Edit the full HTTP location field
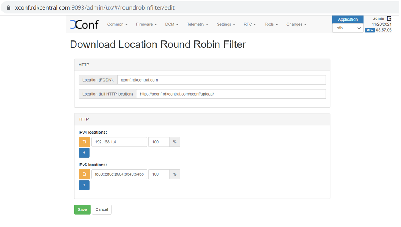401x227 pixels. pos(231,94)
